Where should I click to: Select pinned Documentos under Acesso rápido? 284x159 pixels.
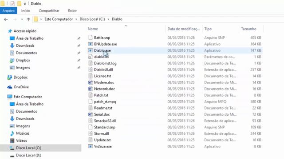point(27,53)
